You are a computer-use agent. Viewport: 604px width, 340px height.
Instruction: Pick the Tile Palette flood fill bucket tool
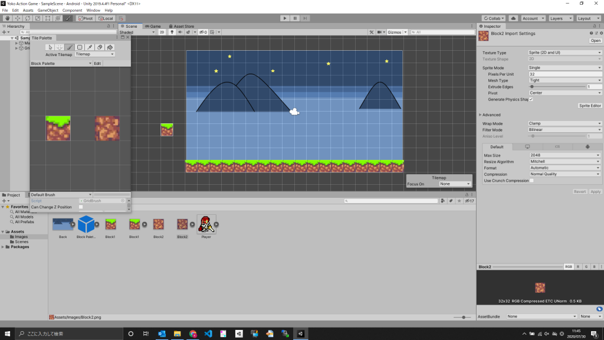(110, 47)
